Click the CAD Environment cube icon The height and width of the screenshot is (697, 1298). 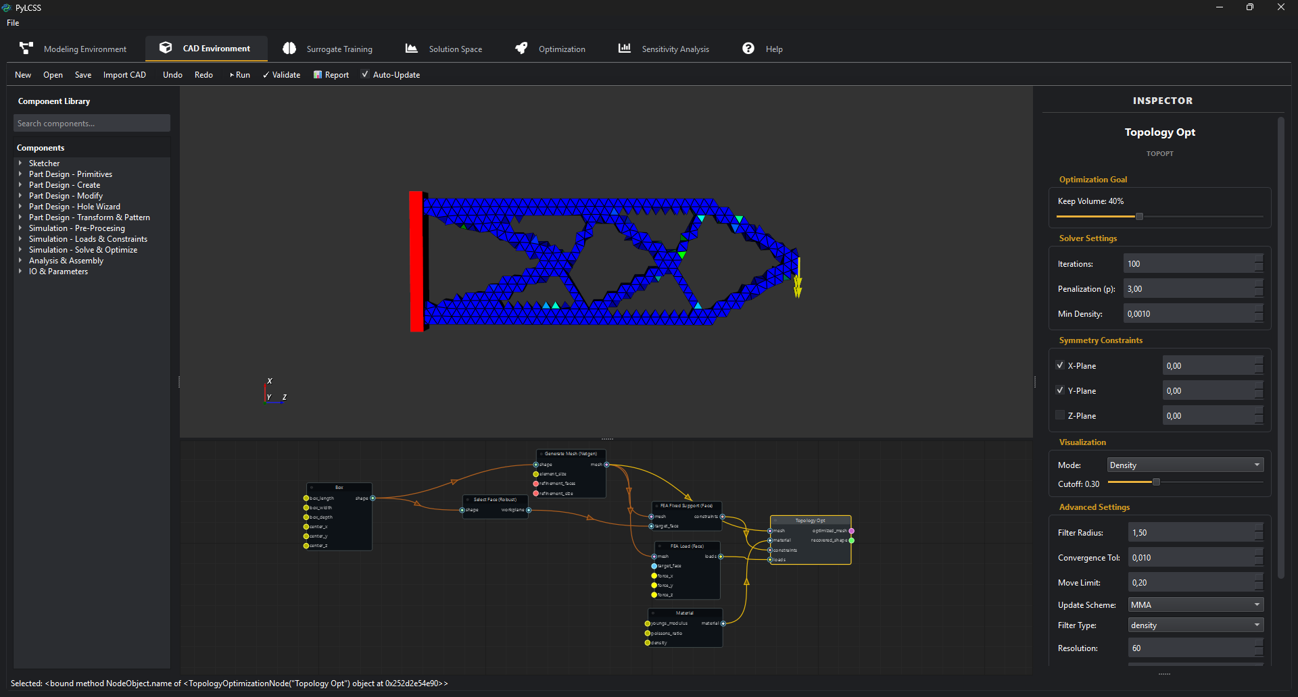point(166,48)
